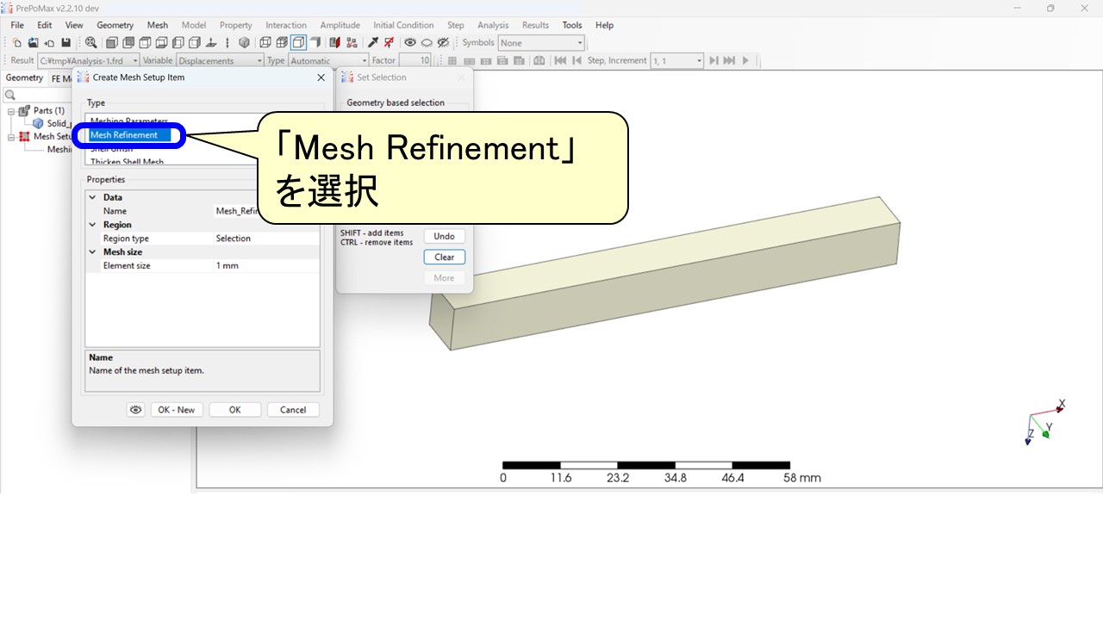The width and height of the screenshot is (1103, 620).
Task: Open the View menu
Action: pos(74,25)
